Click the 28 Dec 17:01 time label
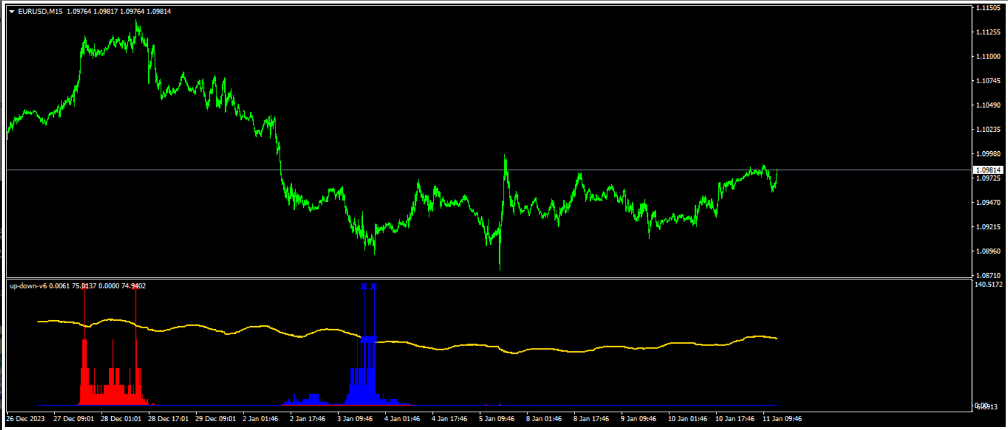Viewport: 1008px width, 430px height. tap(168, 419)
